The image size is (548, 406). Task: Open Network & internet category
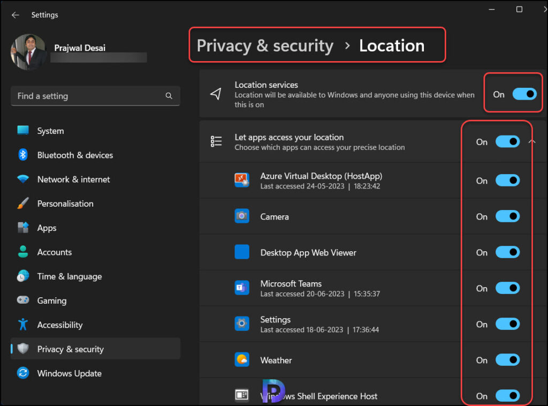click(x=95, y=179)
